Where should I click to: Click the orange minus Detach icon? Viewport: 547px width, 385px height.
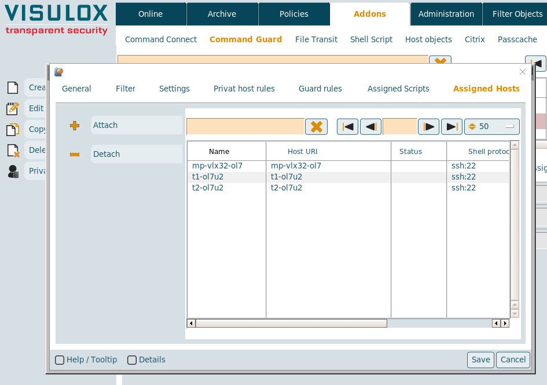pos(75,155)
